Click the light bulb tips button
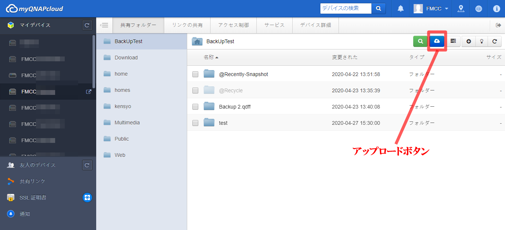The width and height of the screenshot is (505, 230). [481, 41]
